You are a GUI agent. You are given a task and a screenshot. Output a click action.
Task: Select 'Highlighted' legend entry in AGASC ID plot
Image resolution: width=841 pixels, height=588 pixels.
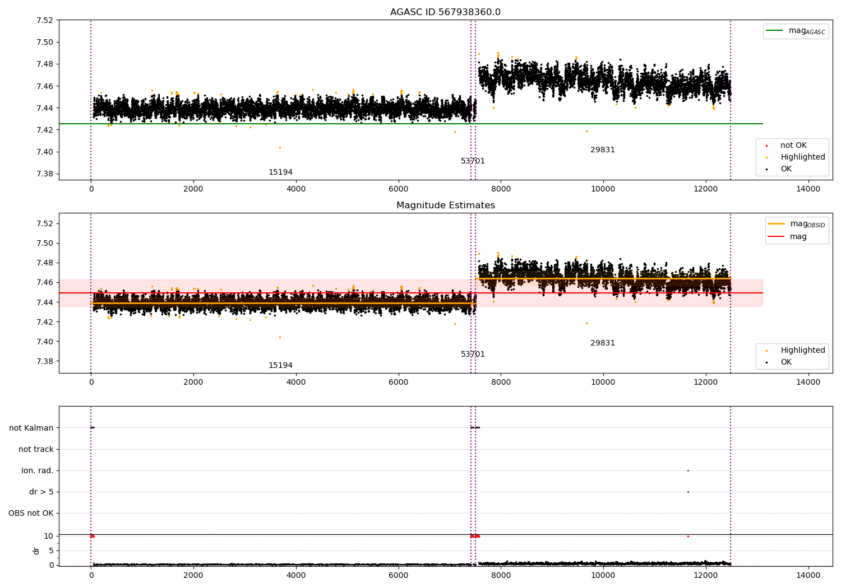(802, 157)
